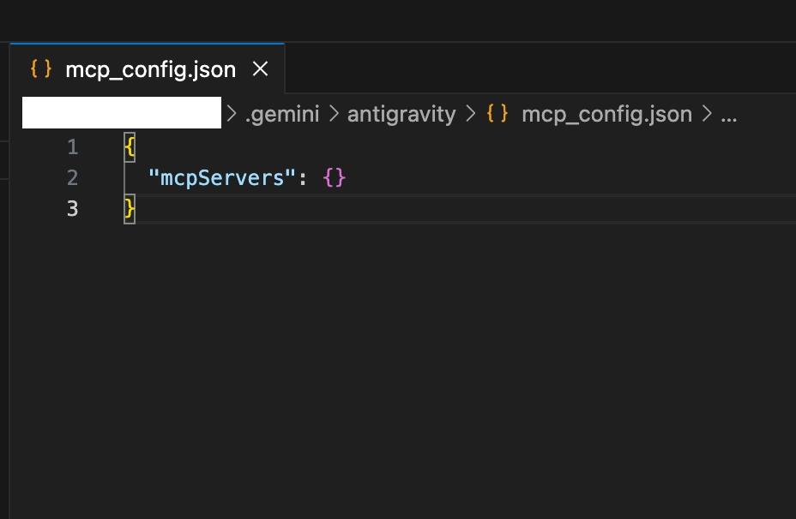Click the empty pink braces on line 2

(x=335, y=178)
